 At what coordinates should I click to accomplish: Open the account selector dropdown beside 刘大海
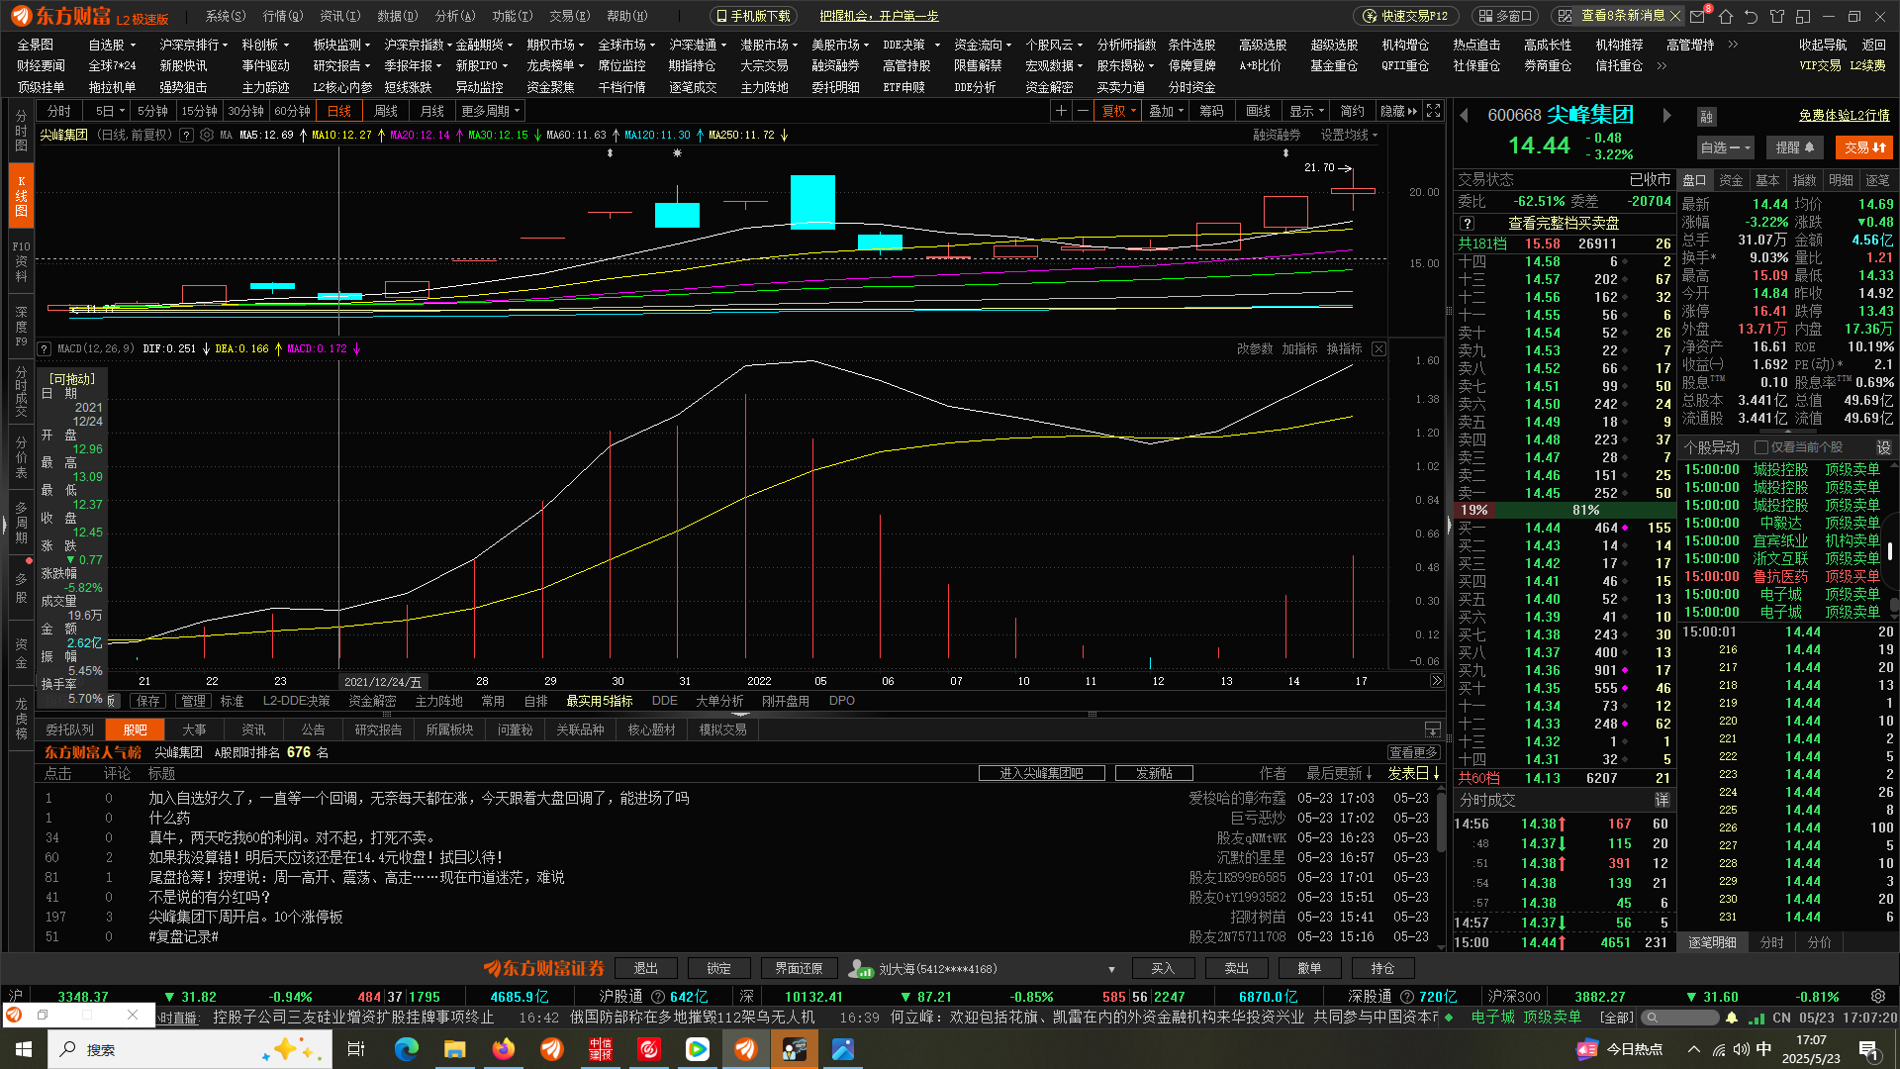(1111, 969)
